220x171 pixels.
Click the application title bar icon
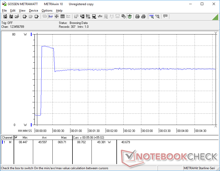(4, 4)
